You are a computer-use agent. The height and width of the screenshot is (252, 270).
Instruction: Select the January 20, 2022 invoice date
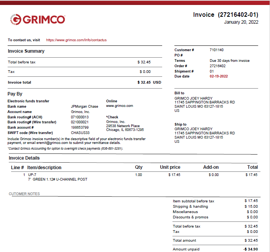point(241,22)
